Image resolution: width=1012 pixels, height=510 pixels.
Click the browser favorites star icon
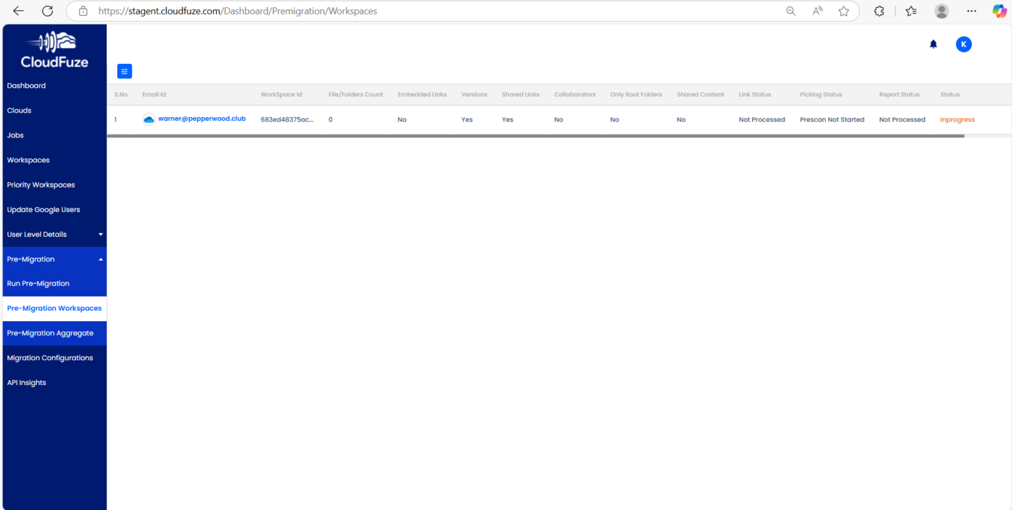tap(844, 11)
